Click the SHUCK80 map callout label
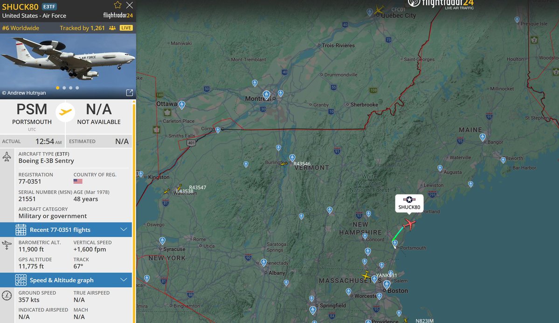The height and width of the screenshot is (323, 559). click(409, 203)
